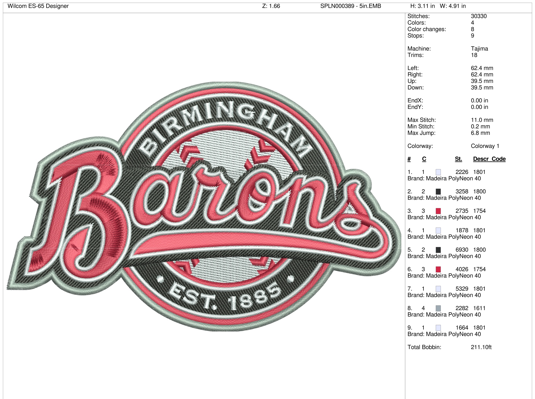Click the max stitch value '11.0 mm'
The image size is (535, 399).
(x=482, y=120)
